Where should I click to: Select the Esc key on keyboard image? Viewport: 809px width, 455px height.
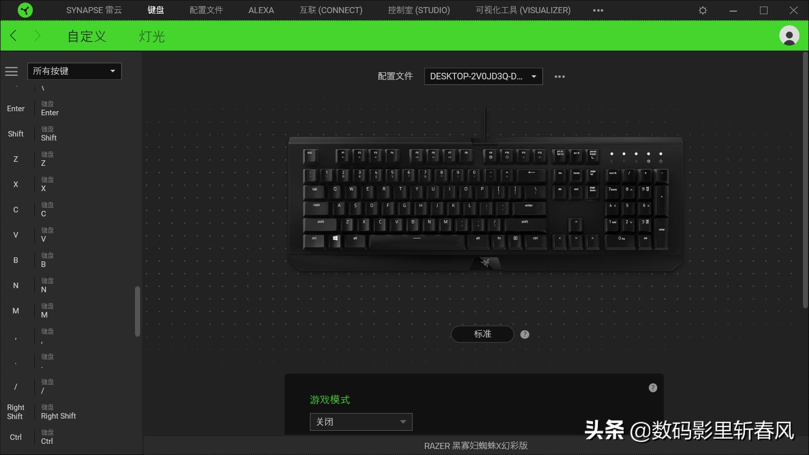[310, 156]
